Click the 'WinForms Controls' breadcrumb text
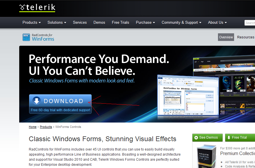This screenshot has width=255, height=168. tap(68, 127)
